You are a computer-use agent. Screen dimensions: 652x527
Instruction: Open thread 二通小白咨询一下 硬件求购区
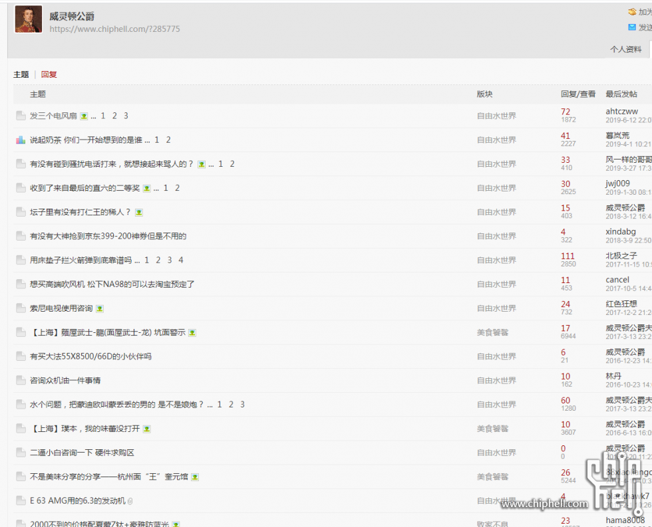click(82, 453)
